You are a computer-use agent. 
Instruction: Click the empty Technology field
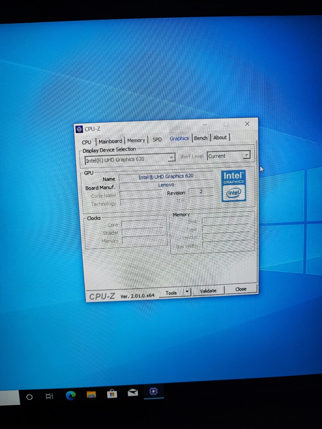click(x=141, y=203)
